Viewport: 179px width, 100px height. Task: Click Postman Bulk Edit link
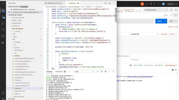pos(164,34)
